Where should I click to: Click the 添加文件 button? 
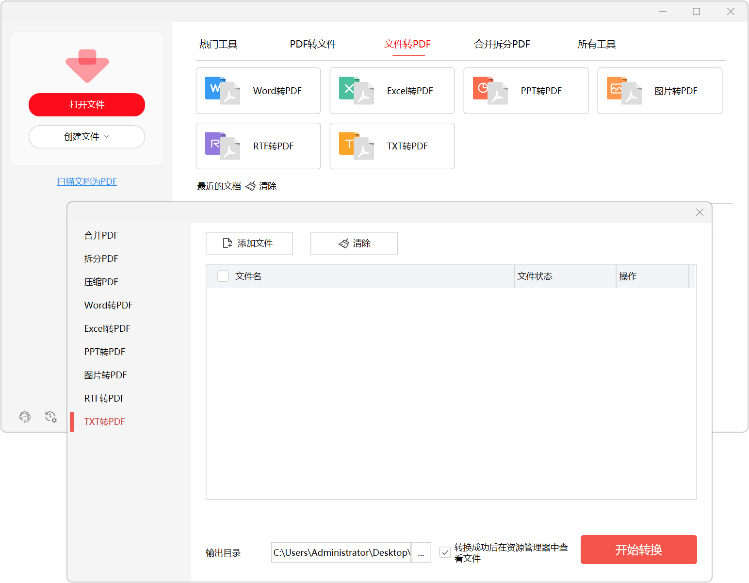click(249, 243)
